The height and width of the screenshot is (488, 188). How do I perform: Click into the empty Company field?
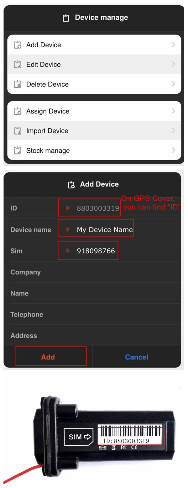(x=119, y=272)
